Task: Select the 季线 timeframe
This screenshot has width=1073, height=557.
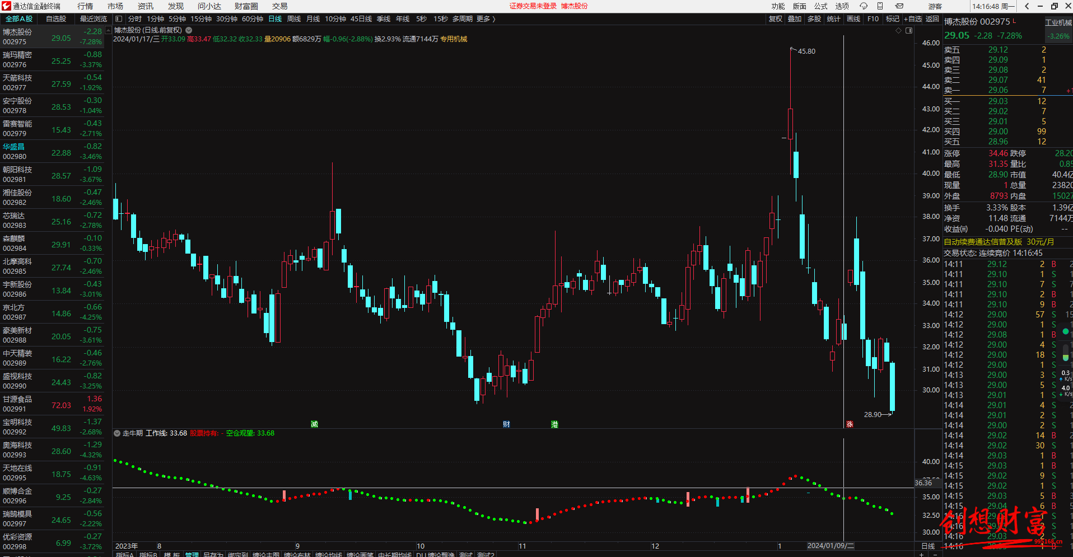Action: 384,19
